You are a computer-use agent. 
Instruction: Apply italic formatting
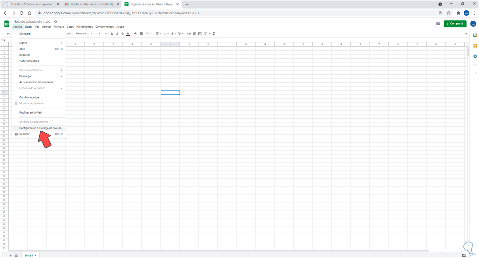coord(117,33)
